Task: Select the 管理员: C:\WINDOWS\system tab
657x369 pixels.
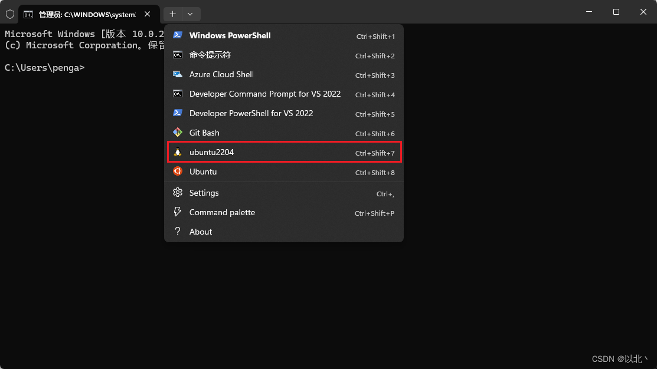Action: [87, 14]
